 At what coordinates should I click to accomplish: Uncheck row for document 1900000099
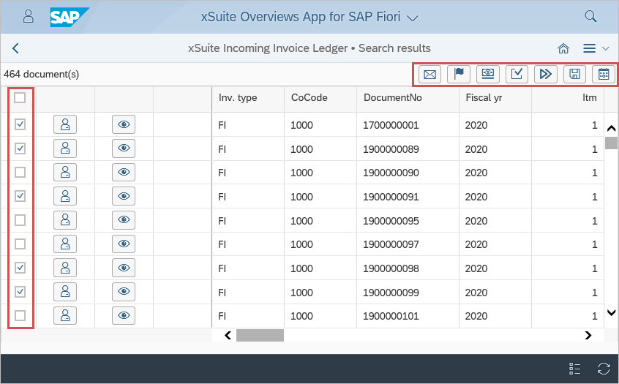[x=20, y=292]
